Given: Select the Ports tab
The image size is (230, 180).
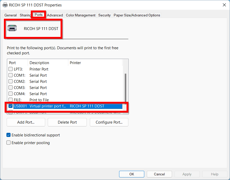Looking at the screenshot, I should (39, 15).
